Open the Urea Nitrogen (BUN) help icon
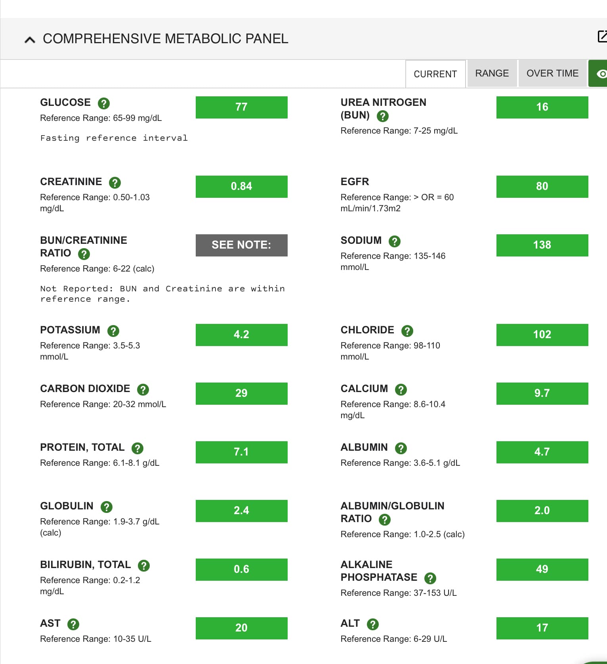Screen dimensions: 607x664 (382, 116)
